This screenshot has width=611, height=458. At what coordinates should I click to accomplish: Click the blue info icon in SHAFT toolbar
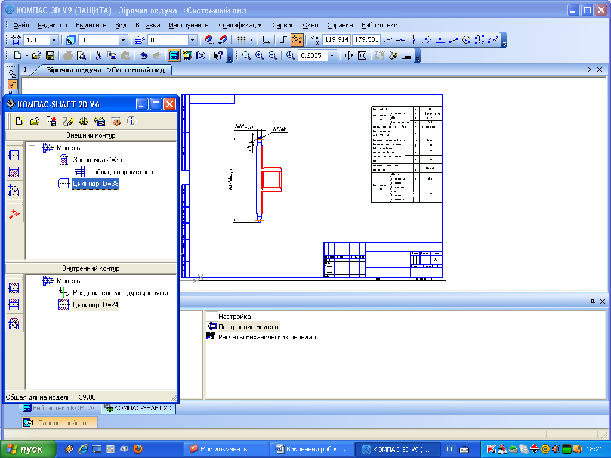click(x=131, y=122)
